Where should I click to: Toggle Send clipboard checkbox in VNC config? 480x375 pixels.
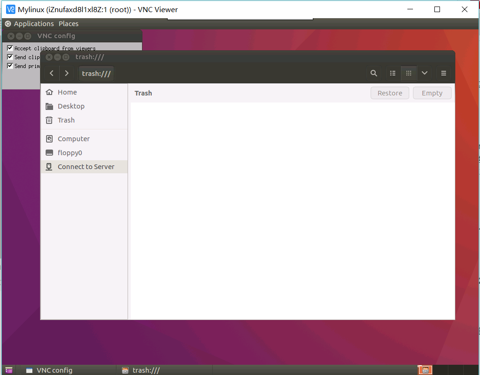pos(10,57)
